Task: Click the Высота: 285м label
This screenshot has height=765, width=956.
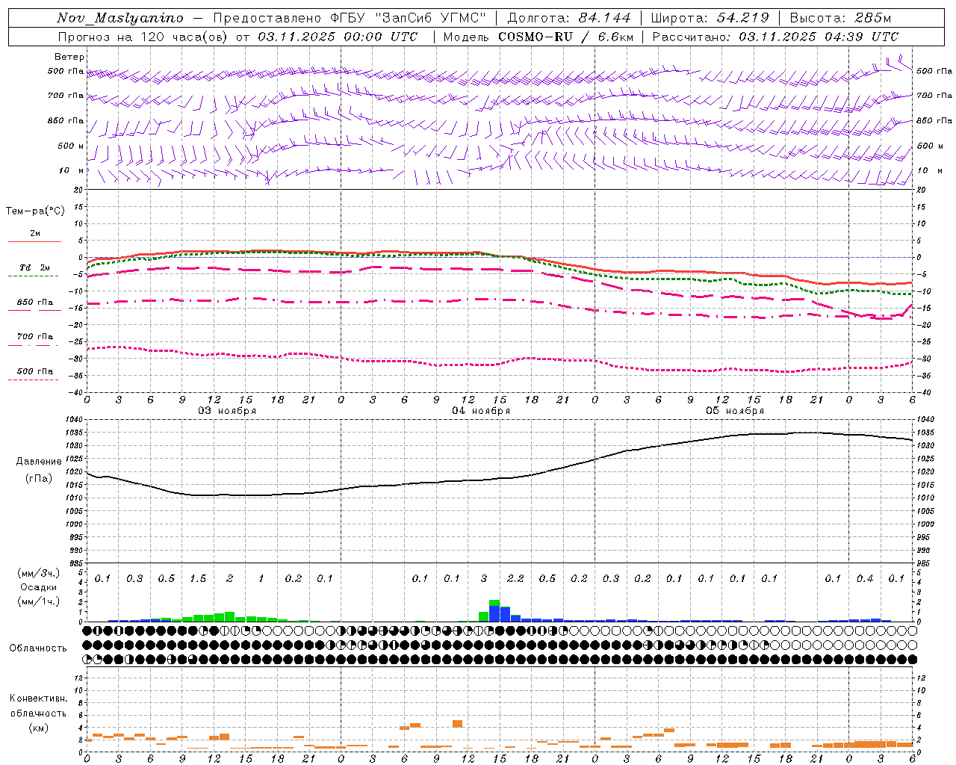Action: [x=840, y=18]
